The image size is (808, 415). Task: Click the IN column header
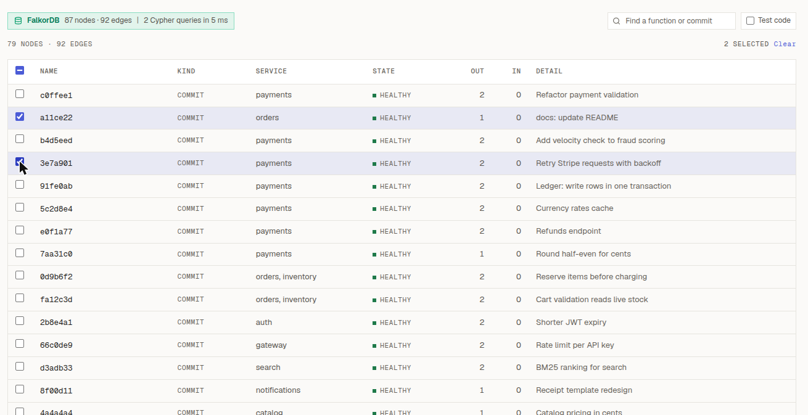[x=516, y=72]
